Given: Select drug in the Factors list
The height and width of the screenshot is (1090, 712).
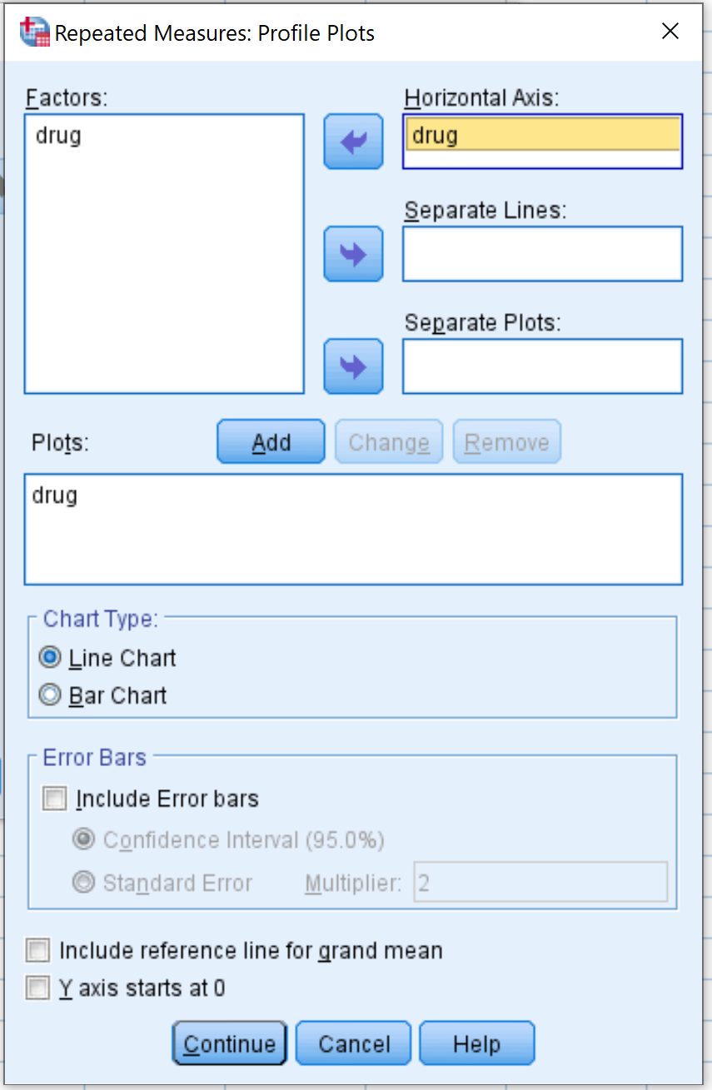Looking at the screenshot, I should (58, 135).
